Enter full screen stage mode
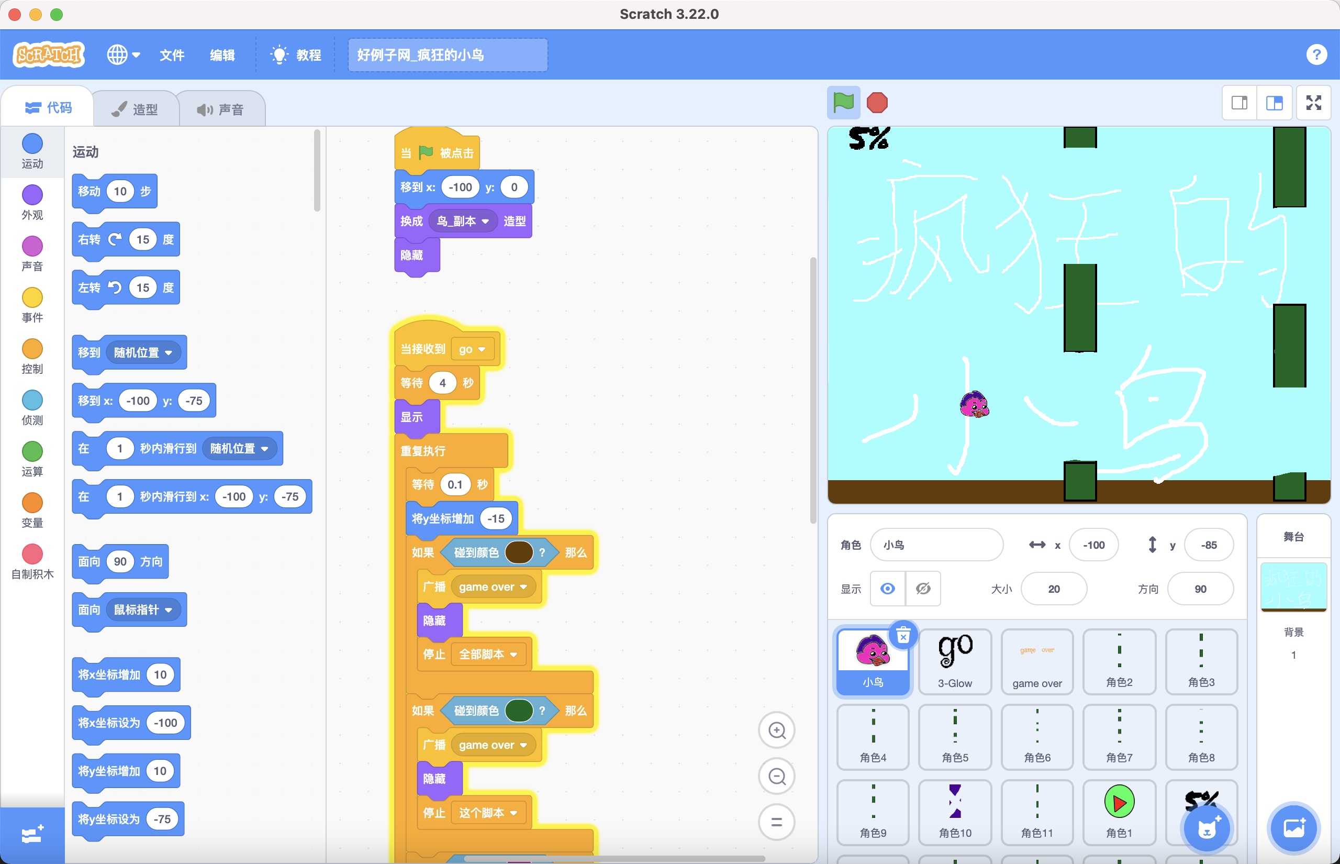1340x864 pixels. 1314,103
